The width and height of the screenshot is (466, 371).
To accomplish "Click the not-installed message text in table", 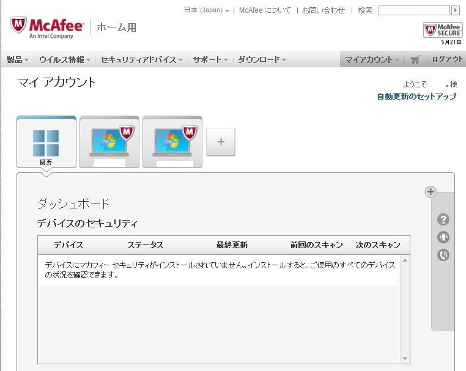I will pyautogui.click(x=220, y=270).
